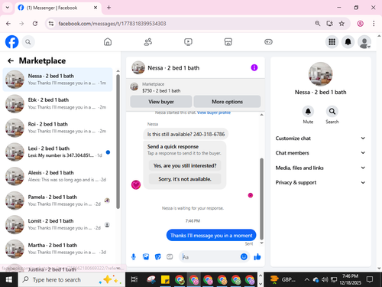
Task: Open the account profile avatar menu
Action: click(364, 42)
